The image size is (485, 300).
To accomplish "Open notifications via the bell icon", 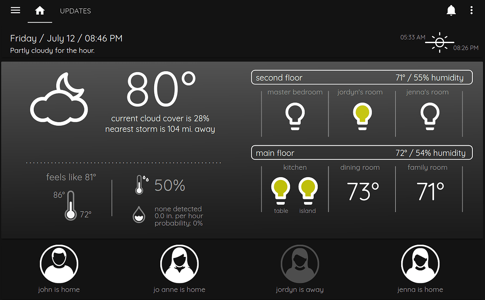I will [451, 10].
